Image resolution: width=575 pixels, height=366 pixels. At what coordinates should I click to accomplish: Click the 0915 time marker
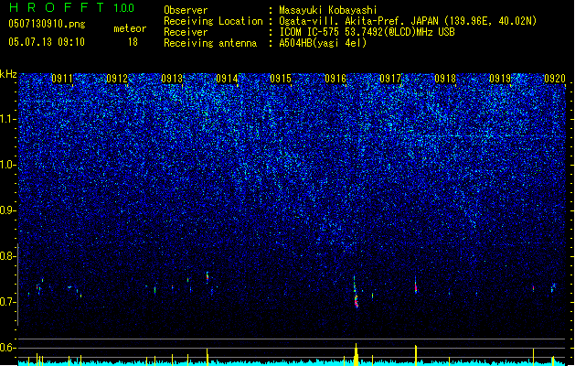click(281, 79)
